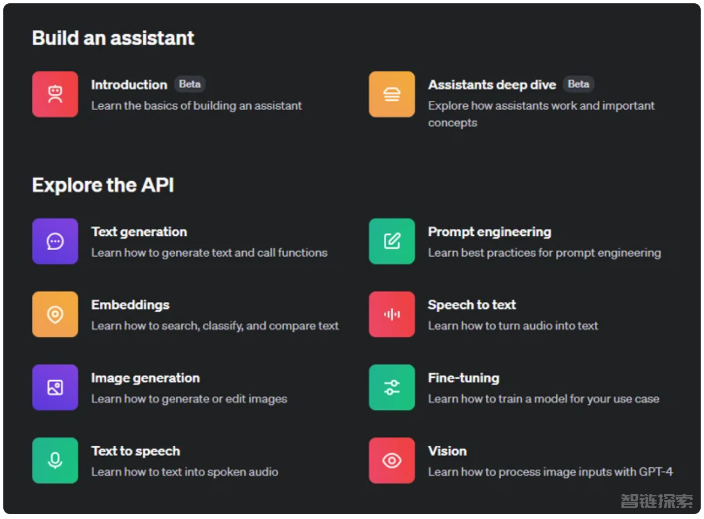The width and height of the screenshot is (704, 519).
Task: Select the green Text to speech microphone icon
Action: pyautogui.click(x=55, y=461)
